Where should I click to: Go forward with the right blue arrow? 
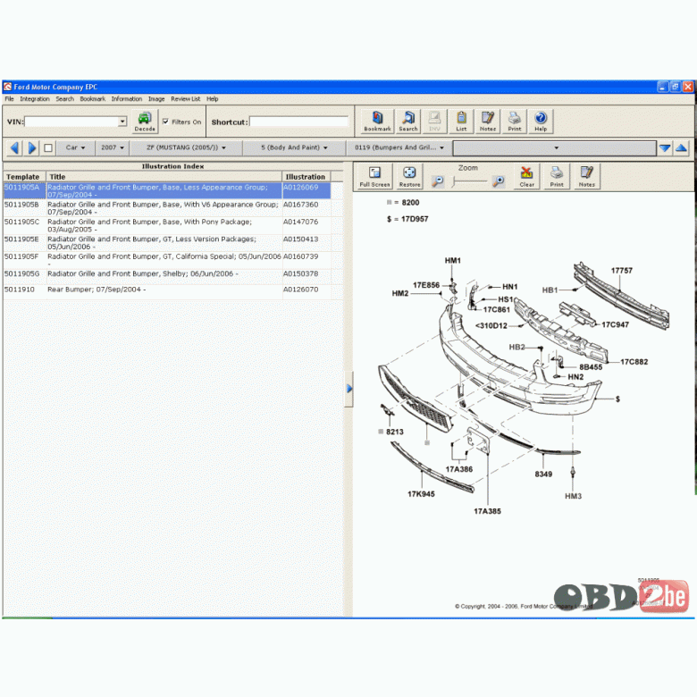click(x=31, y=147)
